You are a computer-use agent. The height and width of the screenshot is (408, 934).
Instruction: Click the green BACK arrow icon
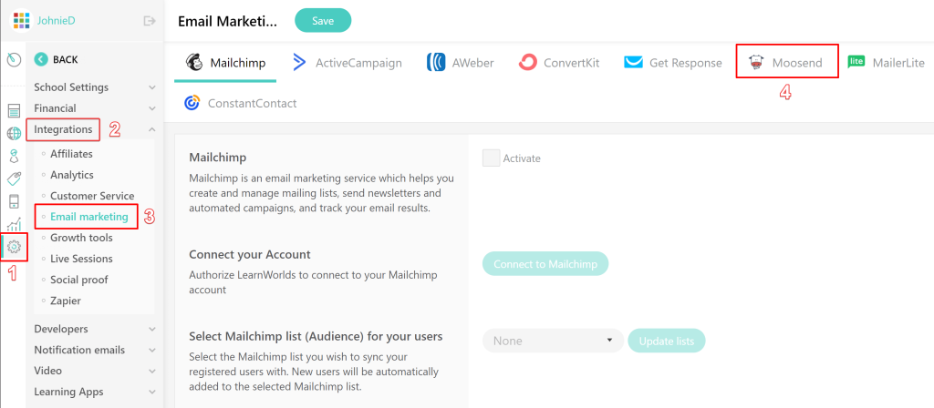point(40,59)
